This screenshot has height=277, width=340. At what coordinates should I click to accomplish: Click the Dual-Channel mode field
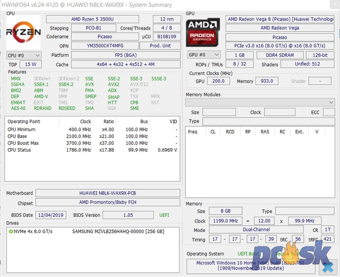tap(256, 229)
